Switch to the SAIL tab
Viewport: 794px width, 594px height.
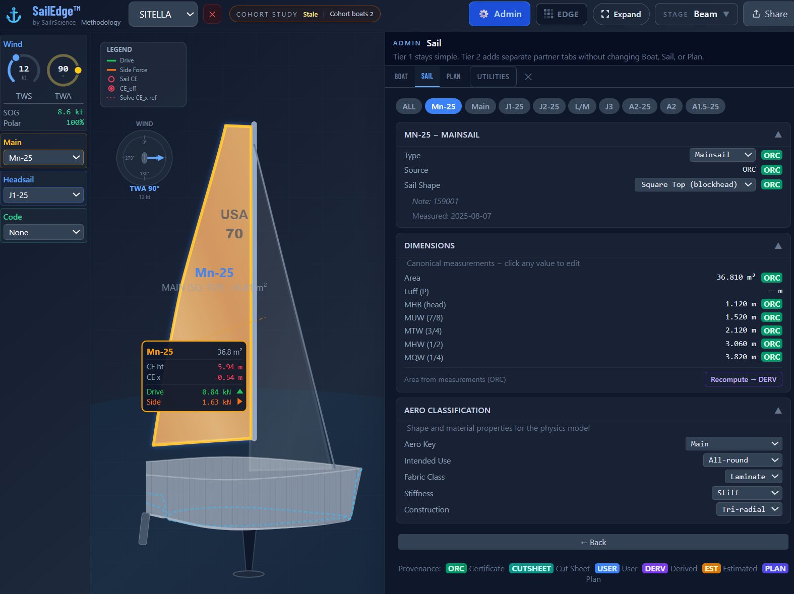tap(427, 77)
